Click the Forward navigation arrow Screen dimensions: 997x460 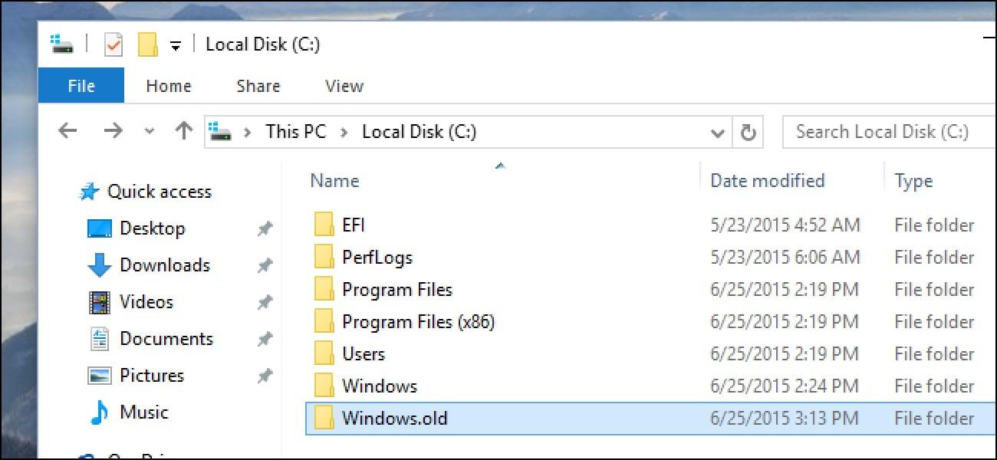click(113, 130)
